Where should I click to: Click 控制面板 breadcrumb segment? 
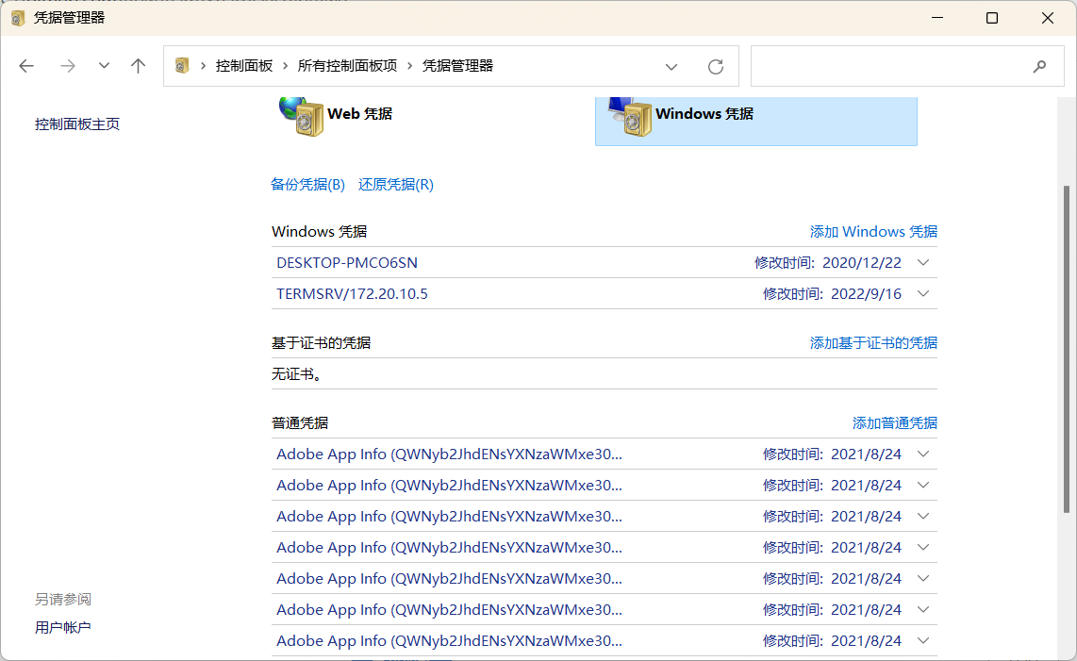(x=244, y=66)
